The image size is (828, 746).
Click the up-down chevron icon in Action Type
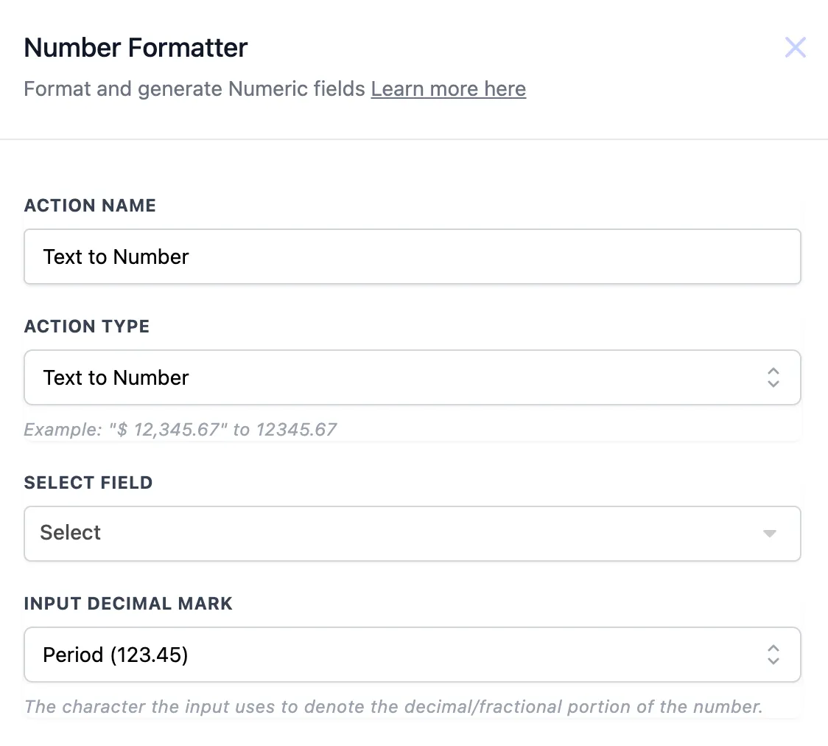click(x=773, y=377)
